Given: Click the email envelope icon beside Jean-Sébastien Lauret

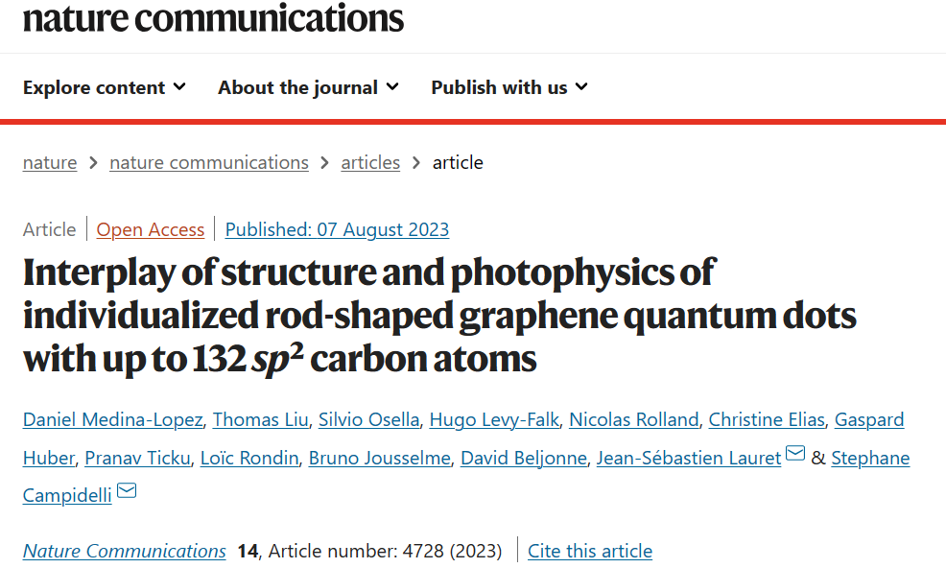Looking at the screenshot, I should tap(795, 453).
